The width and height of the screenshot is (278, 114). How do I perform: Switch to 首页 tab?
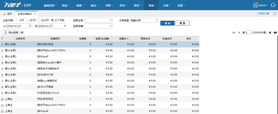pos(8,14)
